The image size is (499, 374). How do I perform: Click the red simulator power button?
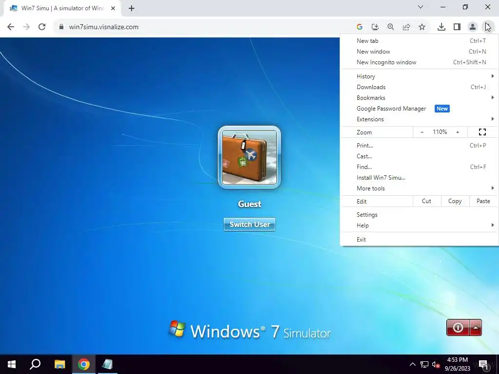point(458,328)
